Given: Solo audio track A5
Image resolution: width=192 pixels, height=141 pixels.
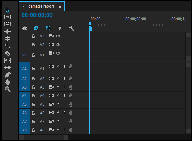Looking at the screenshot, I should [64, 104].
